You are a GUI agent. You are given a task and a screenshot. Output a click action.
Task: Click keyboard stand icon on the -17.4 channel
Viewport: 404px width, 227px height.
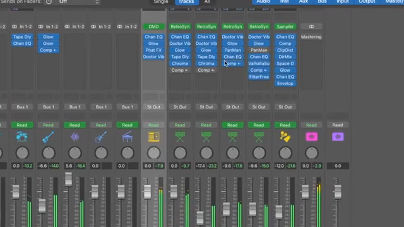206,137
